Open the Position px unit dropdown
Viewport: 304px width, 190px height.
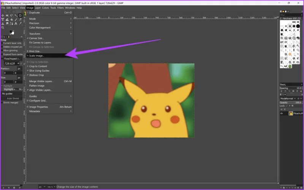pyautogui.click(x=19, y=68)
